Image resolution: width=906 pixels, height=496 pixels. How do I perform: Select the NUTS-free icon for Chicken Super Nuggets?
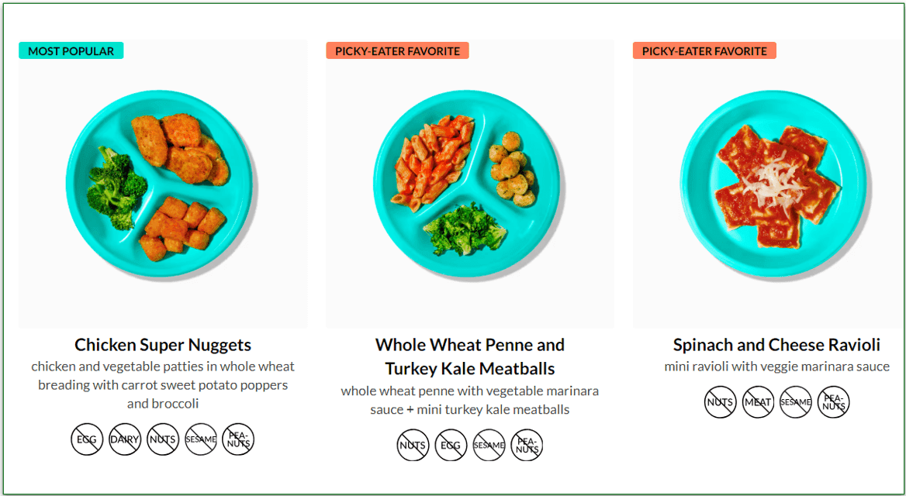point(162,439)
